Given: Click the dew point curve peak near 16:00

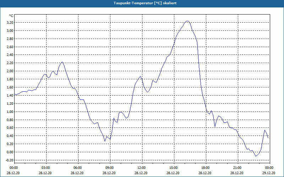Looking at the screenshot, I should pyautogui.click(x=187, y=21).
